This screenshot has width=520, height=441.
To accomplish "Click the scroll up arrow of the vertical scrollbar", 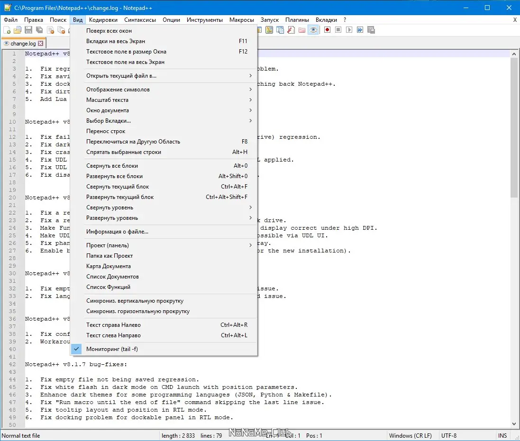I will click(x=514, y=54).
